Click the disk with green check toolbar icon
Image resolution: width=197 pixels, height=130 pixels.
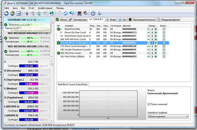(38, 13)
